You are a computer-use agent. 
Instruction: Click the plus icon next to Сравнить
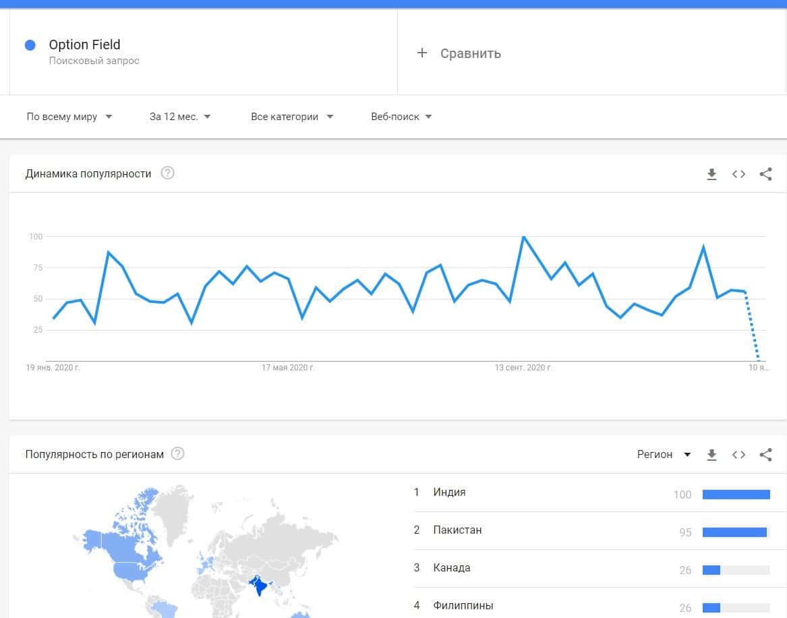422,53
